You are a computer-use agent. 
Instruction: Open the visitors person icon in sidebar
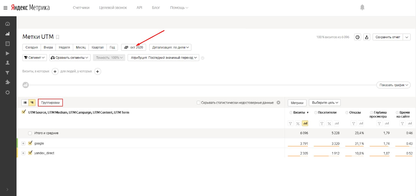8,63
